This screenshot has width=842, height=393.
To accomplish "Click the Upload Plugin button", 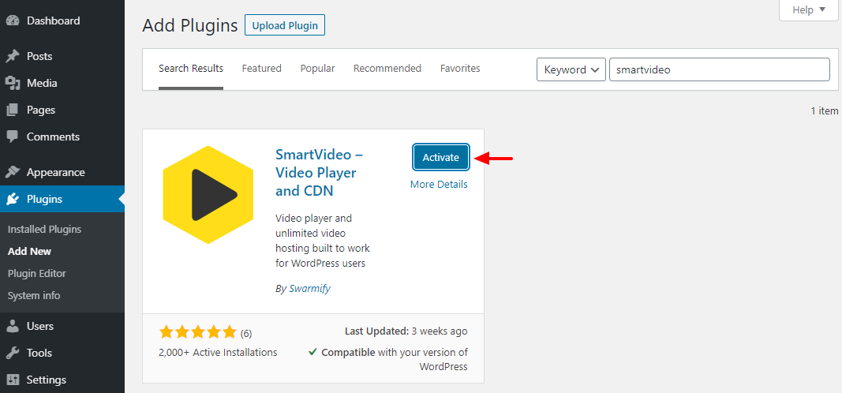I will 285,25.
